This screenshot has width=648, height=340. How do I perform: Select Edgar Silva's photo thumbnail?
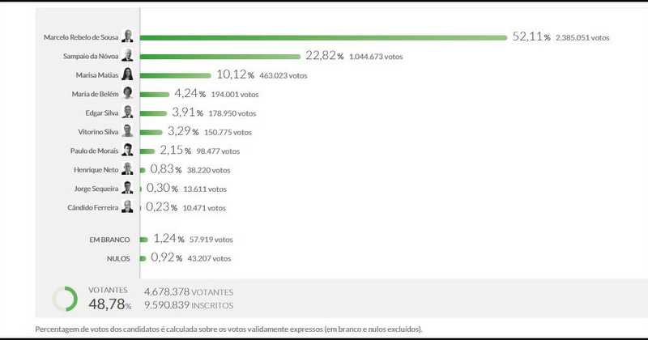127,113
